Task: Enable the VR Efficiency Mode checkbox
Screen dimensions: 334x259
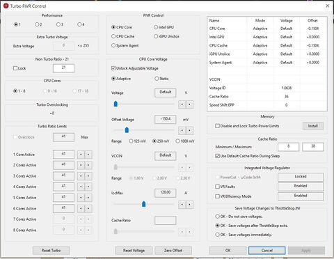Action: click(x=217, y=196)
